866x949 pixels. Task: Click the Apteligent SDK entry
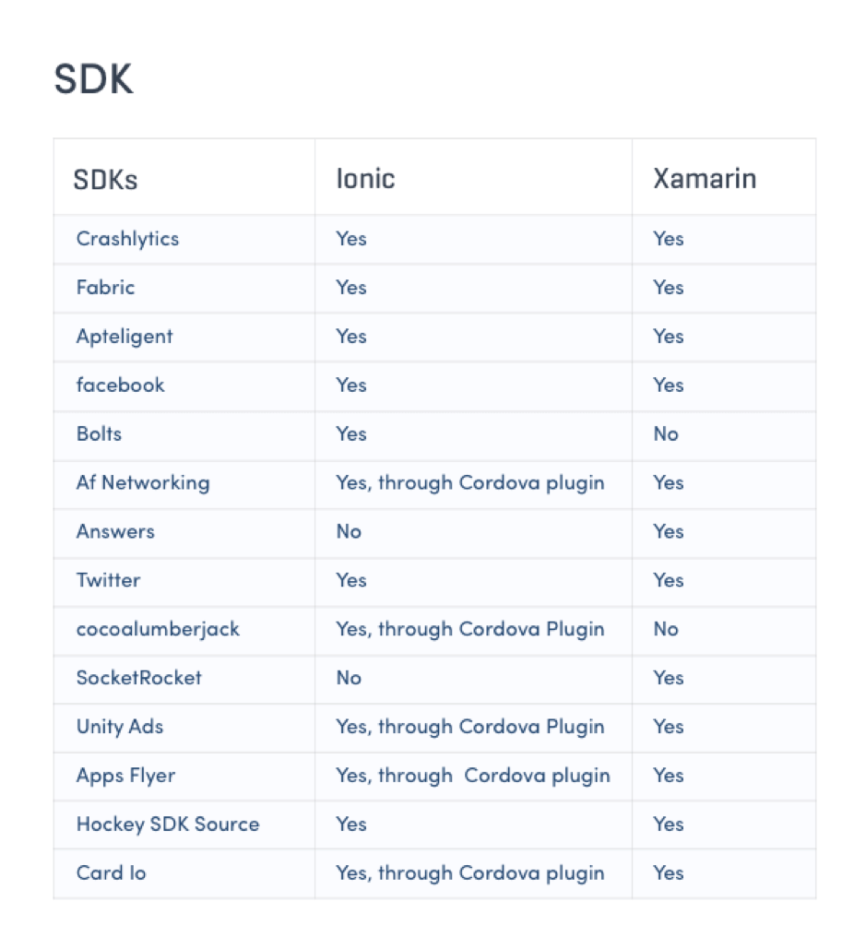click(x=125, y=337)
